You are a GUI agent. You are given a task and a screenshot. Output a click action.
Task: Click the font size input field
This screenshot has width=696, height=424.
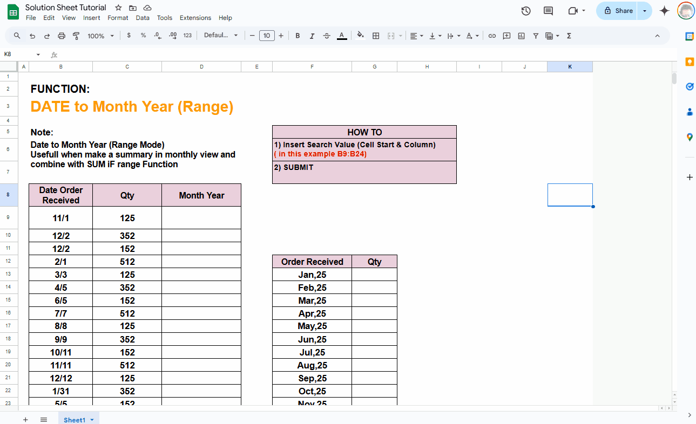[267, 36]
